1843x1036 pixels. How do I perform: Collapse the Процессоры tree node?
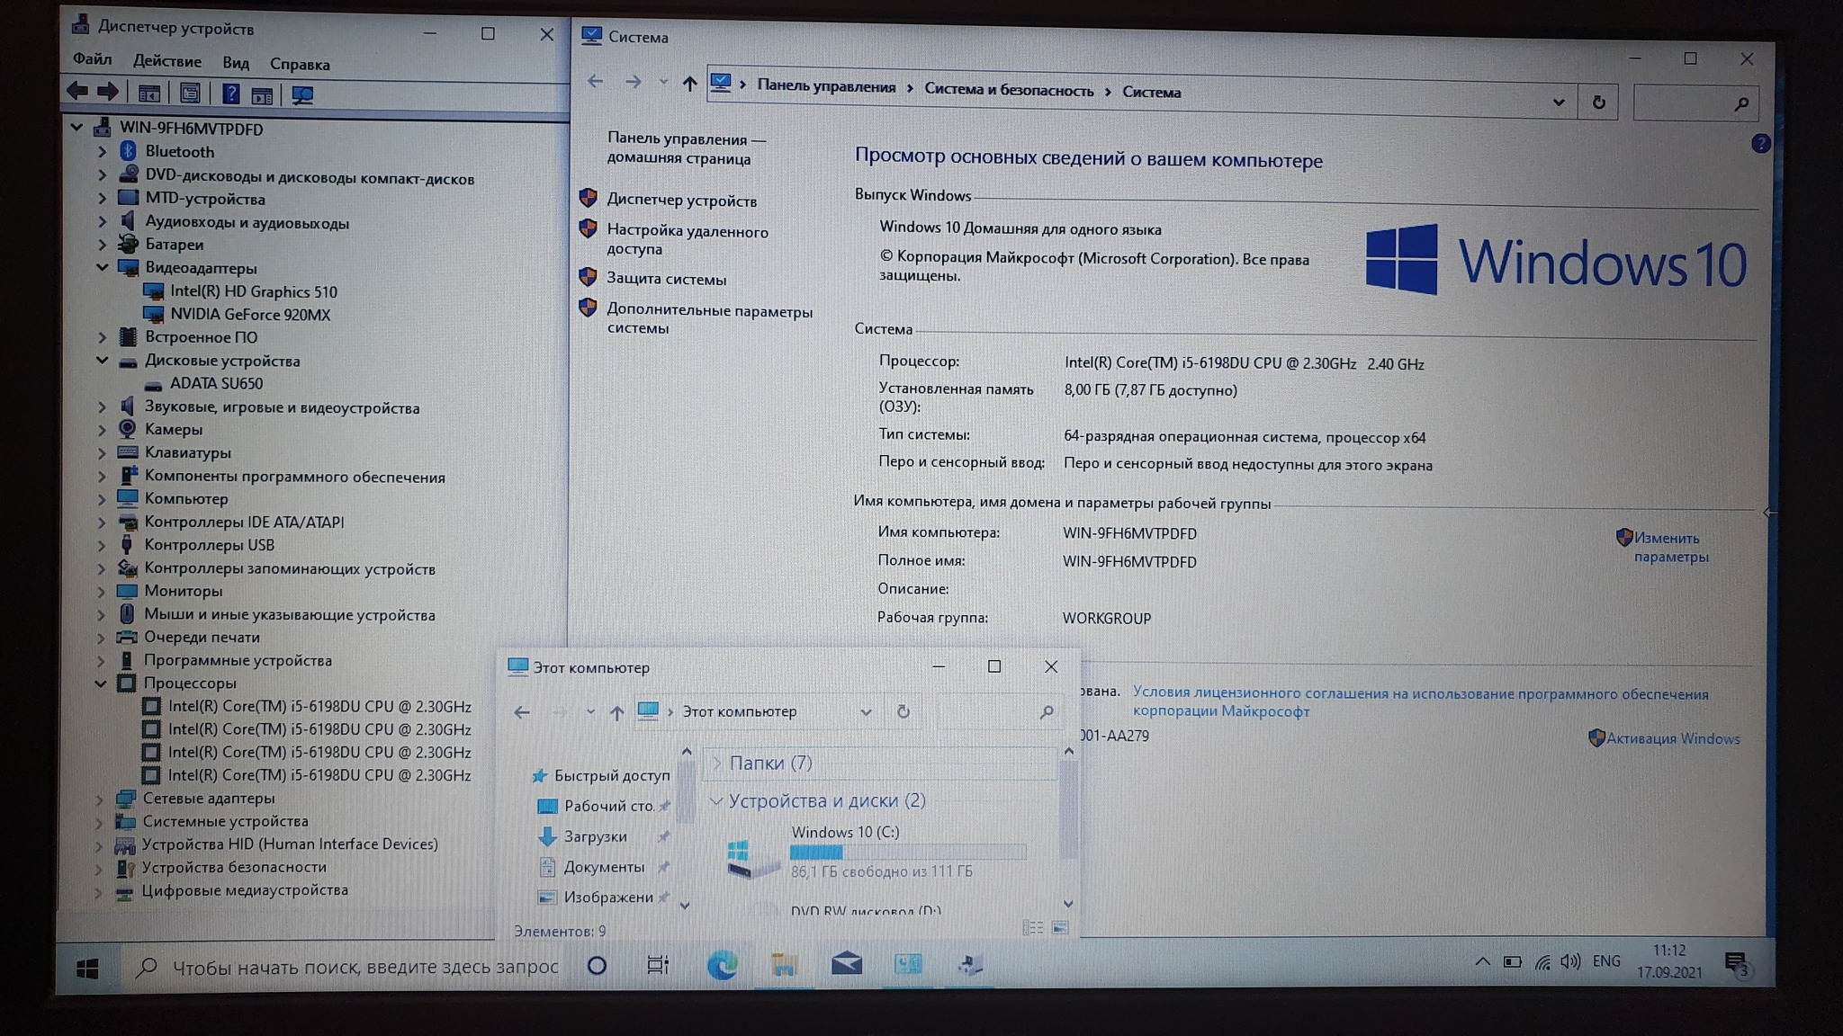(101, 683)
